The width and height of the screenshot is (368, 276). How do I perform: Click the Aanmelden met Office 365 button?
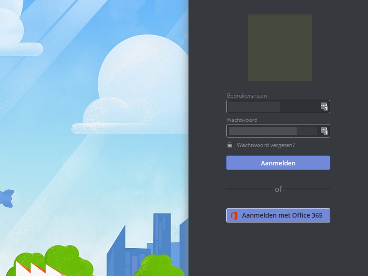[278, 215]
